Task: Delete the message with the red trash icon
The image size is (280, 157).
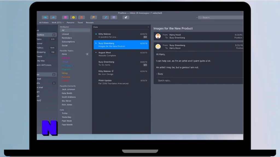Action: [x=81, y=17]
